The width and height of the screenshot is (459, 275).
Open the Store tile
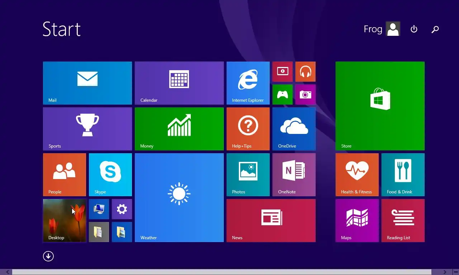click(380, 106)
